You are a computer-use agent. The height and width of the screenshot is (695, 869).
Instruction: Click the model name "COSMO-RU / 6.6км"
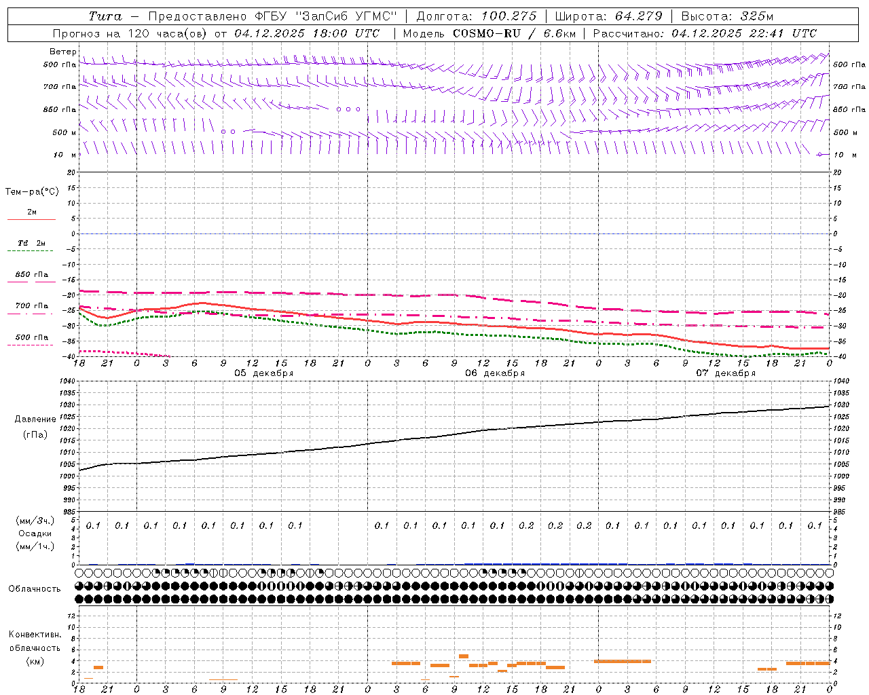click(514, 33)
